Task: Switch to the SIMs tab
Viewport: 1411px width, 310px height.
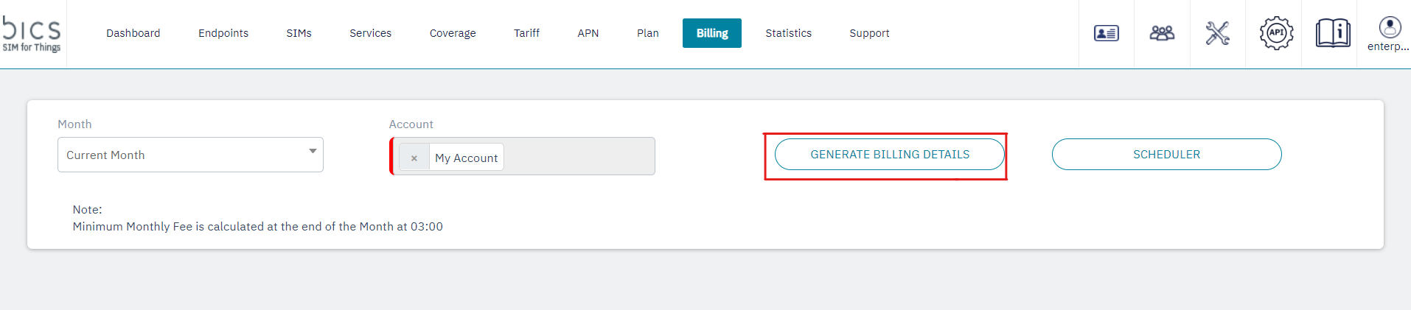Action: [x=299, y=33]
